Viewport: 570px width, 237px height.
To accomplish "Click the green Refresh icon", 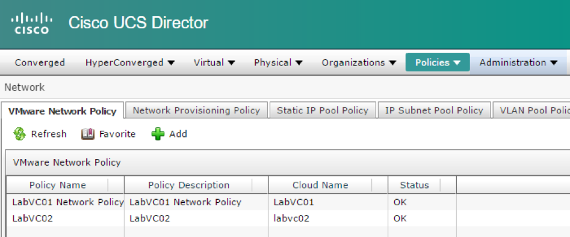I will 19,134.
